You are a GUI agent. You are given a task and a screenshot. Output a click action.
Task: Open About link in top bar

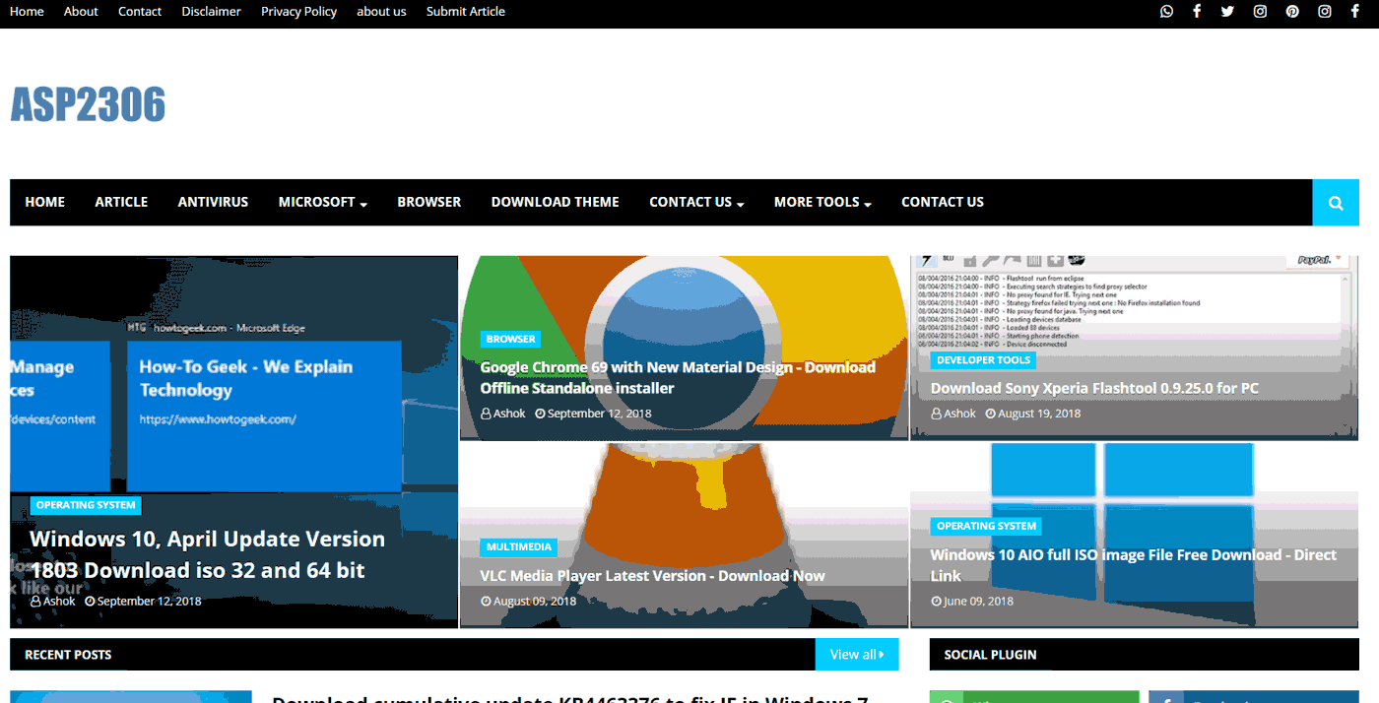click(x=81, y=12)
